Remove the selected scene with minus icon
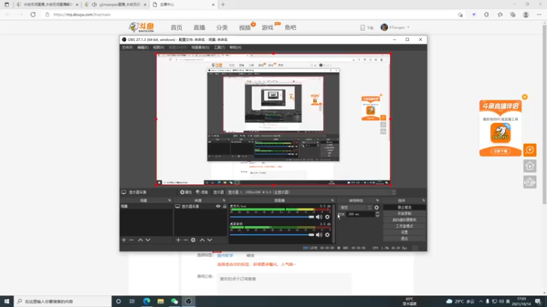Viewport: 547px width, 307px height. (131, 240)
